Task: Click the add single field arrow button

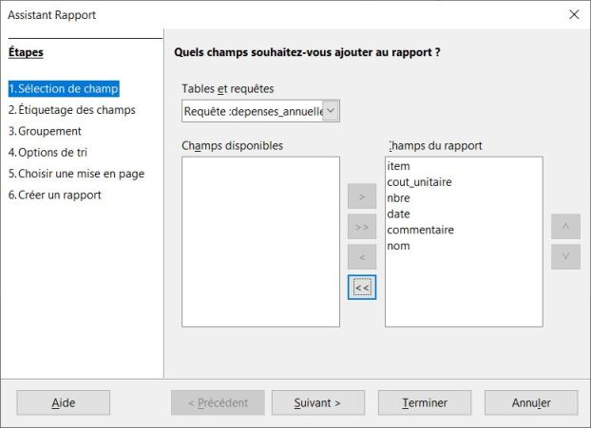Action: click(x=362, y=198)
